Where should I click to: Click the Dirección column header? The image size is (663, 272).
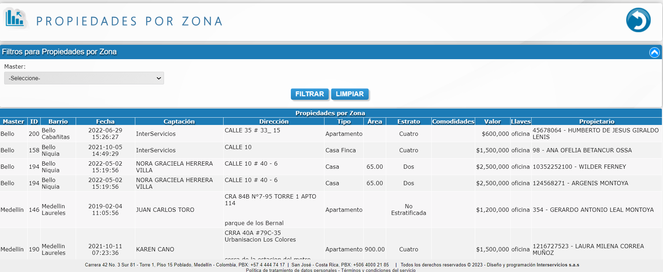274,121
